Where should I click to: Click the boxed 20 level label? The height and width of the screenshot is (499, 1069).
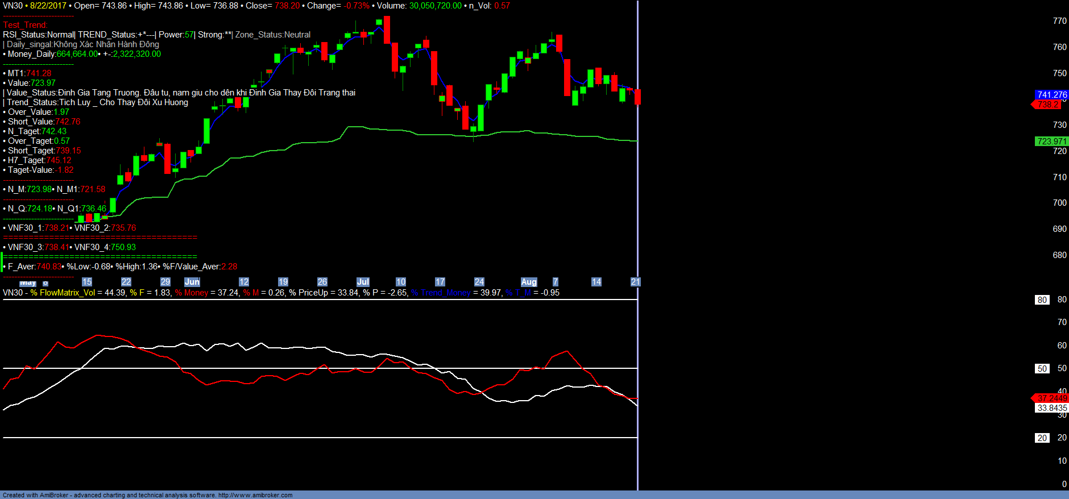coord(1042,438)
